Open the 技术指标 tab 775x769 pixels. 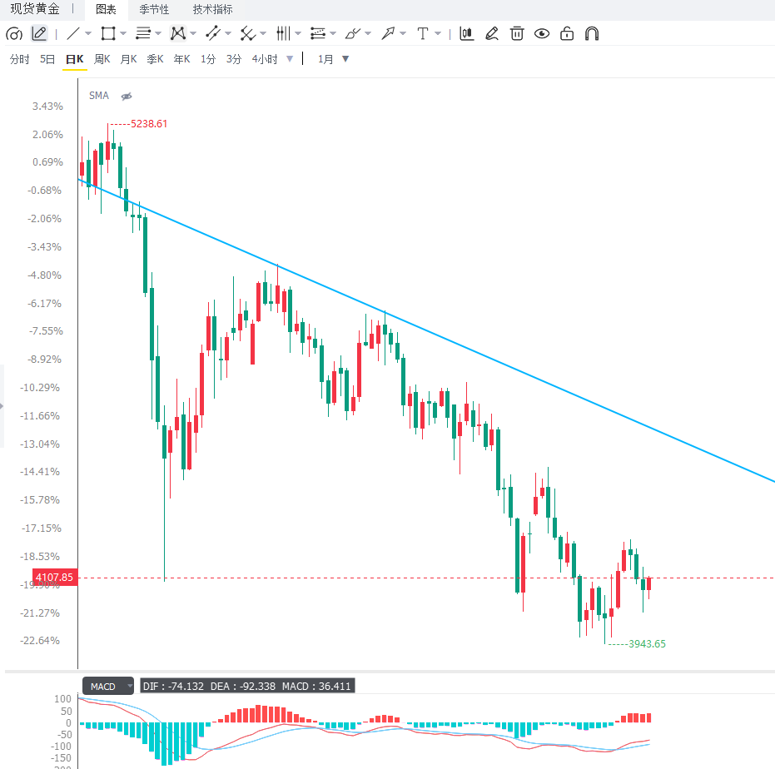tap(212, 9)
